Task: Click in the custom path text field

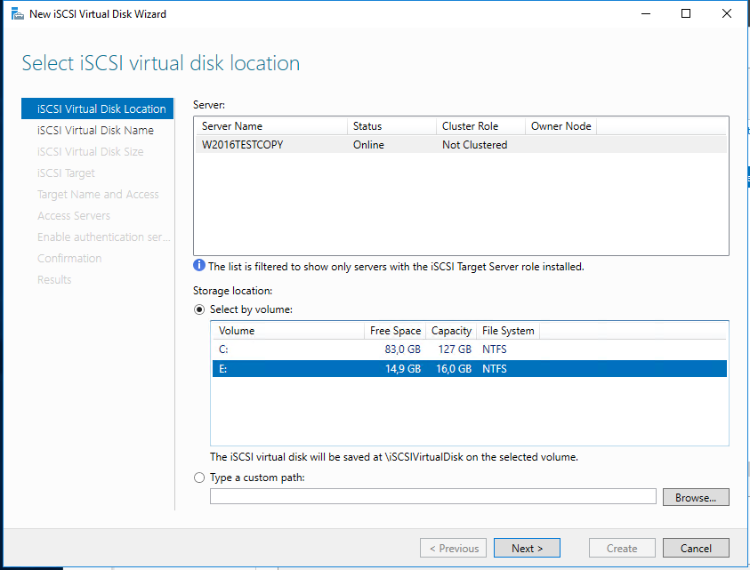Action: coord(432,496)
